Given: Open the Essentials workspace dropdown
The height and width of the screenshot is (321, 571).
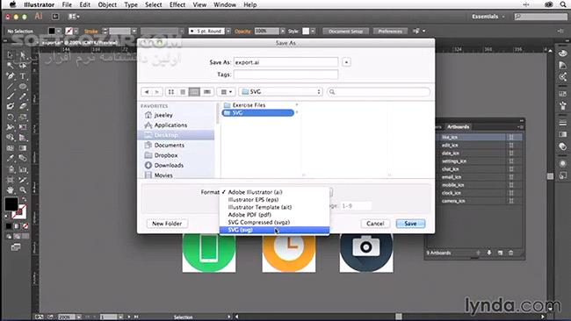Looking at the screenshot, I should click(488, 17).
